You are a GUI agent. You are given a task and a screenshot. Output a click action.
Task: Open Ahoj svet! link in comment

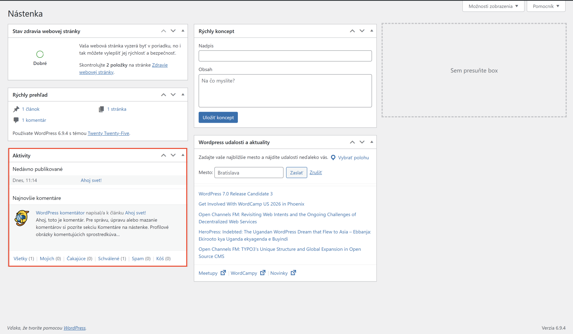tap(135, 213)
